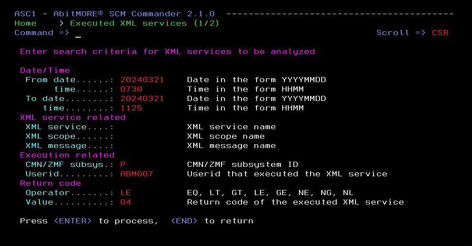Click the <END> key hint
The width and height of the screenshot is (472, 246).
(184, 221)
